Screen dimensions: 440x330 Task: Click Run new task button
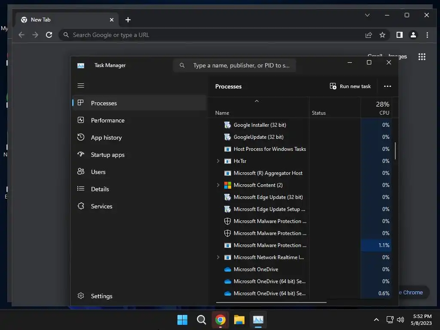point(350,86)
